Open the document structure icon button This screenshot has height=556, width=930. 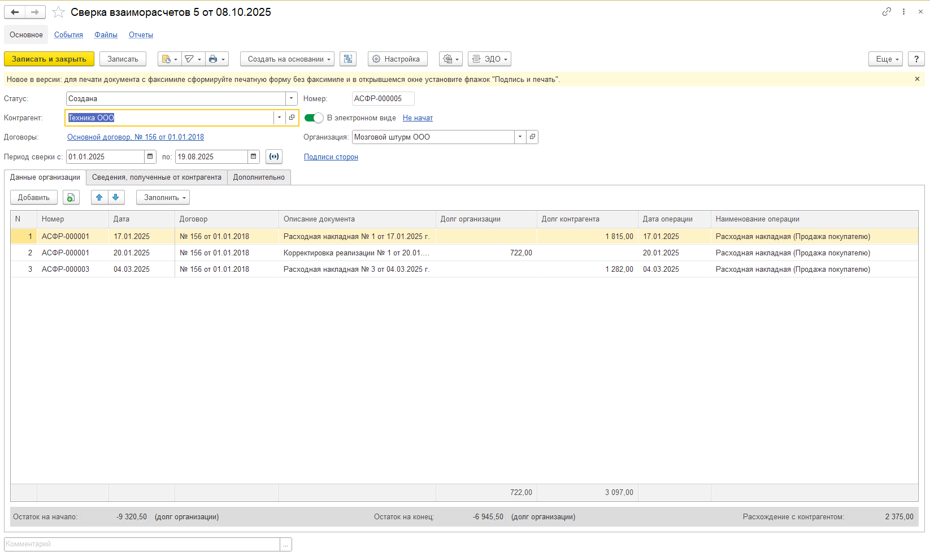point(348,59)
